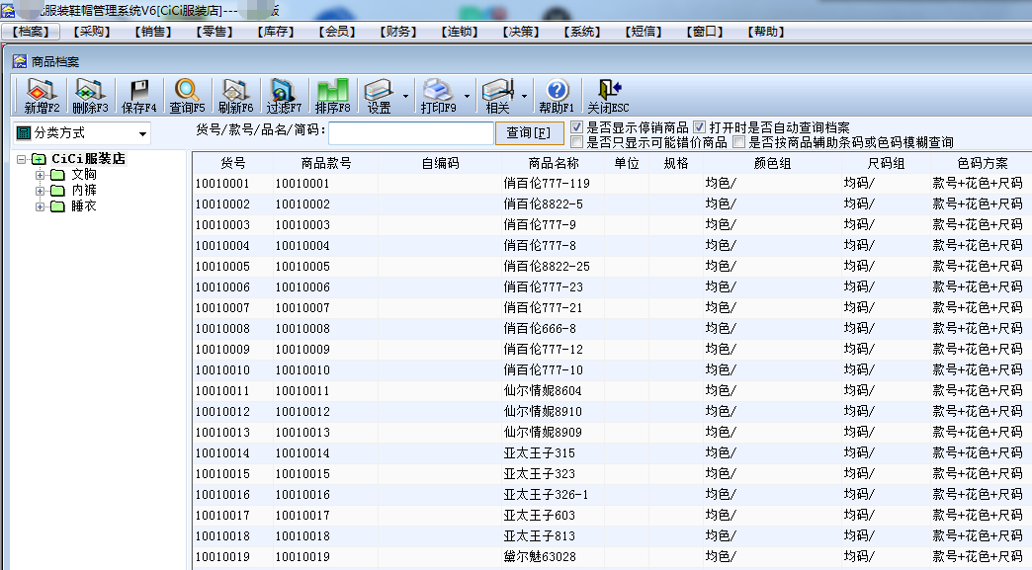Collapse the CiCi服装店 tree node
The height and width of the screenshot is (570, 1032).
click(21, 159)
